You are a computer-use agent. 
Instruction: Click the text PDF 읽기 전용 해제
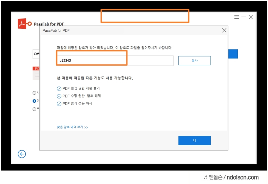pos(77,103)
